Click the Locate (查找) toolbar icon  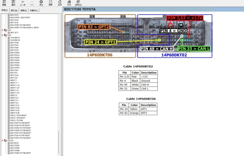point(13,3)
